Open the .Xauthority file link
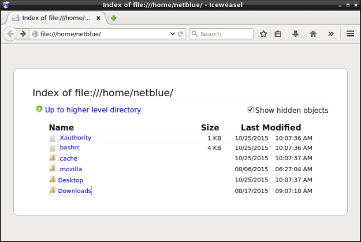The width and height of the screenshot is (361, 242). tap(75, 138)
